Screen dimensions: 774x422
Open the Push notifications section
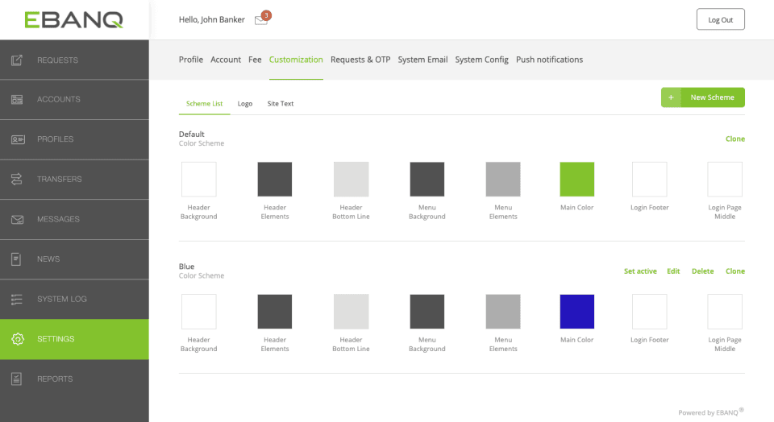pos(549,60)
